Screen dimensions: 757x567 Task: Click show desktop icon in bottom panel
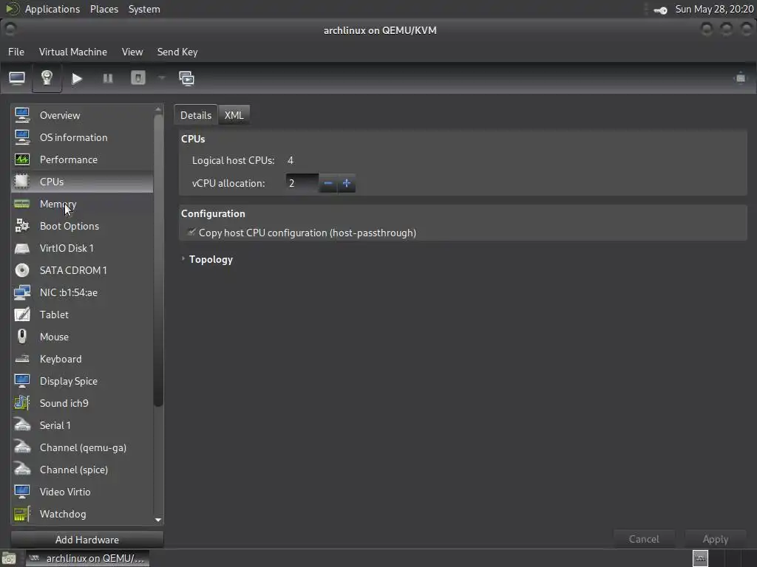(x=9, y=559)
